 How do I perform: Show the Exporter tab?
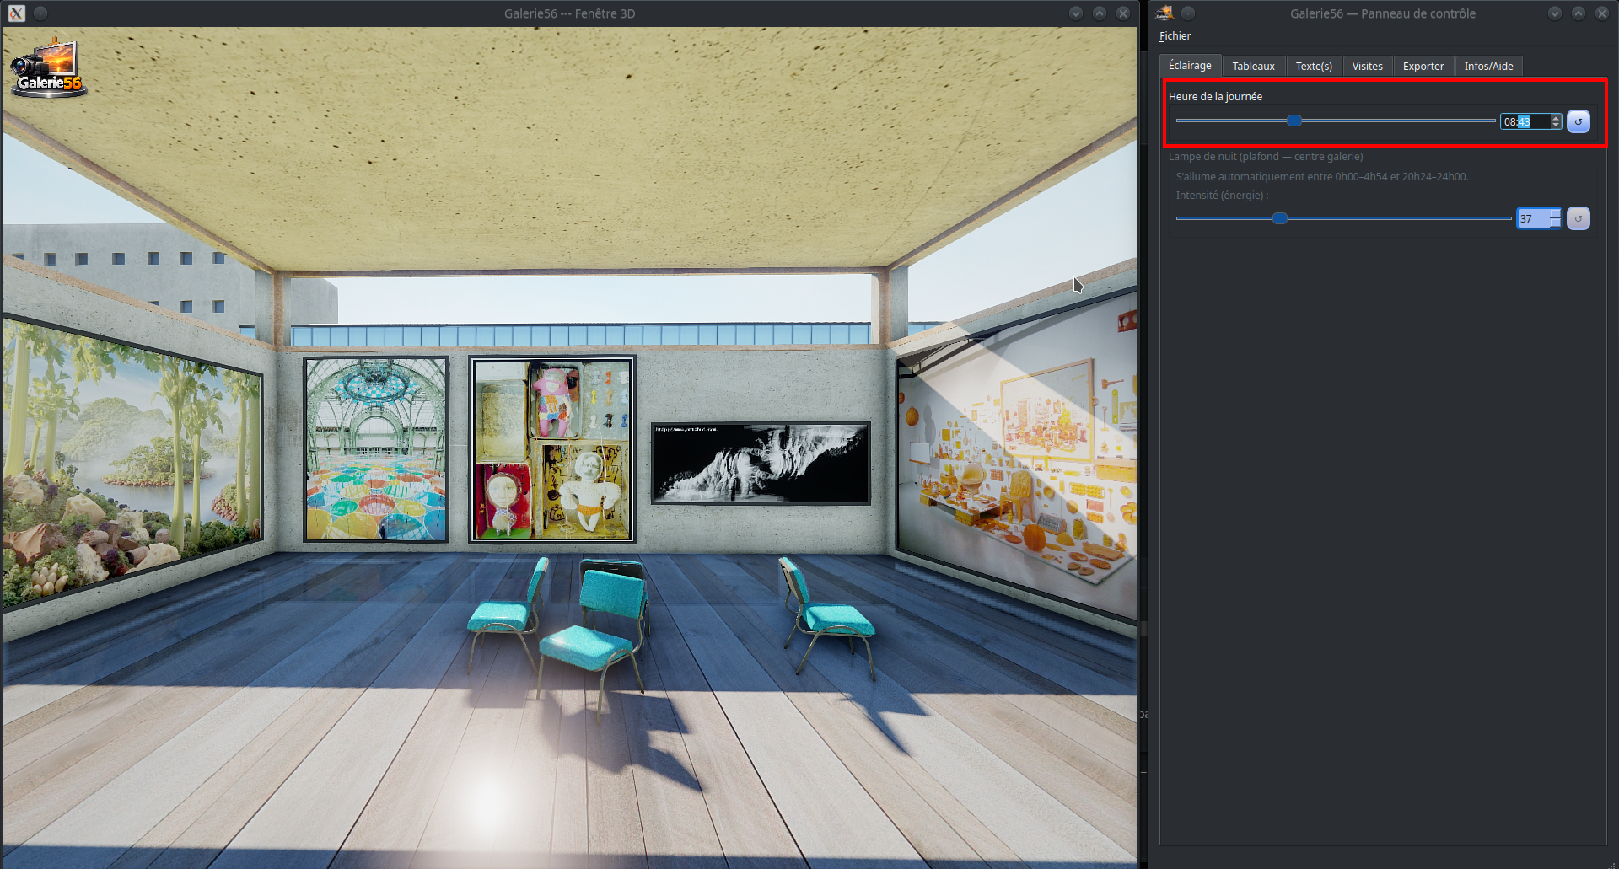1423,67
